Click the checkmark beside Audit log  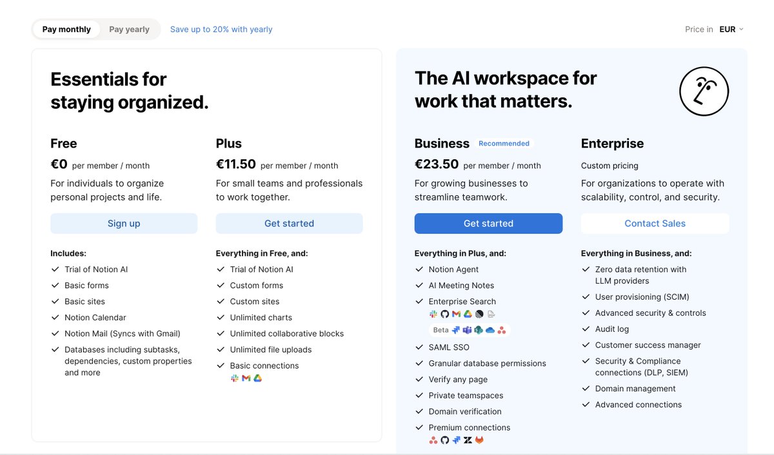click(586, 329)
